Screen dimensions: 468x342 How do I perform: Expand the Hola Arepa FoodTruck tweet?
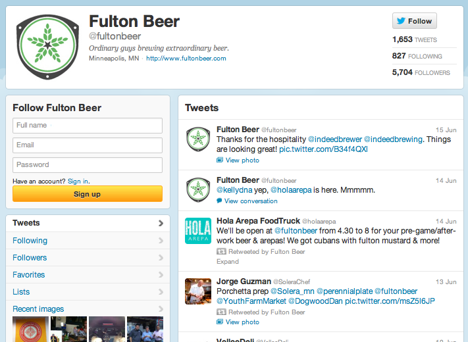coord(228,262)
